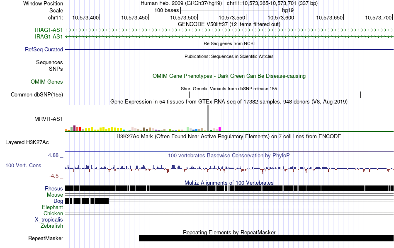Click the 4.88 conservation axis value
The image size is (394, 248).
[x=53, y=155]
